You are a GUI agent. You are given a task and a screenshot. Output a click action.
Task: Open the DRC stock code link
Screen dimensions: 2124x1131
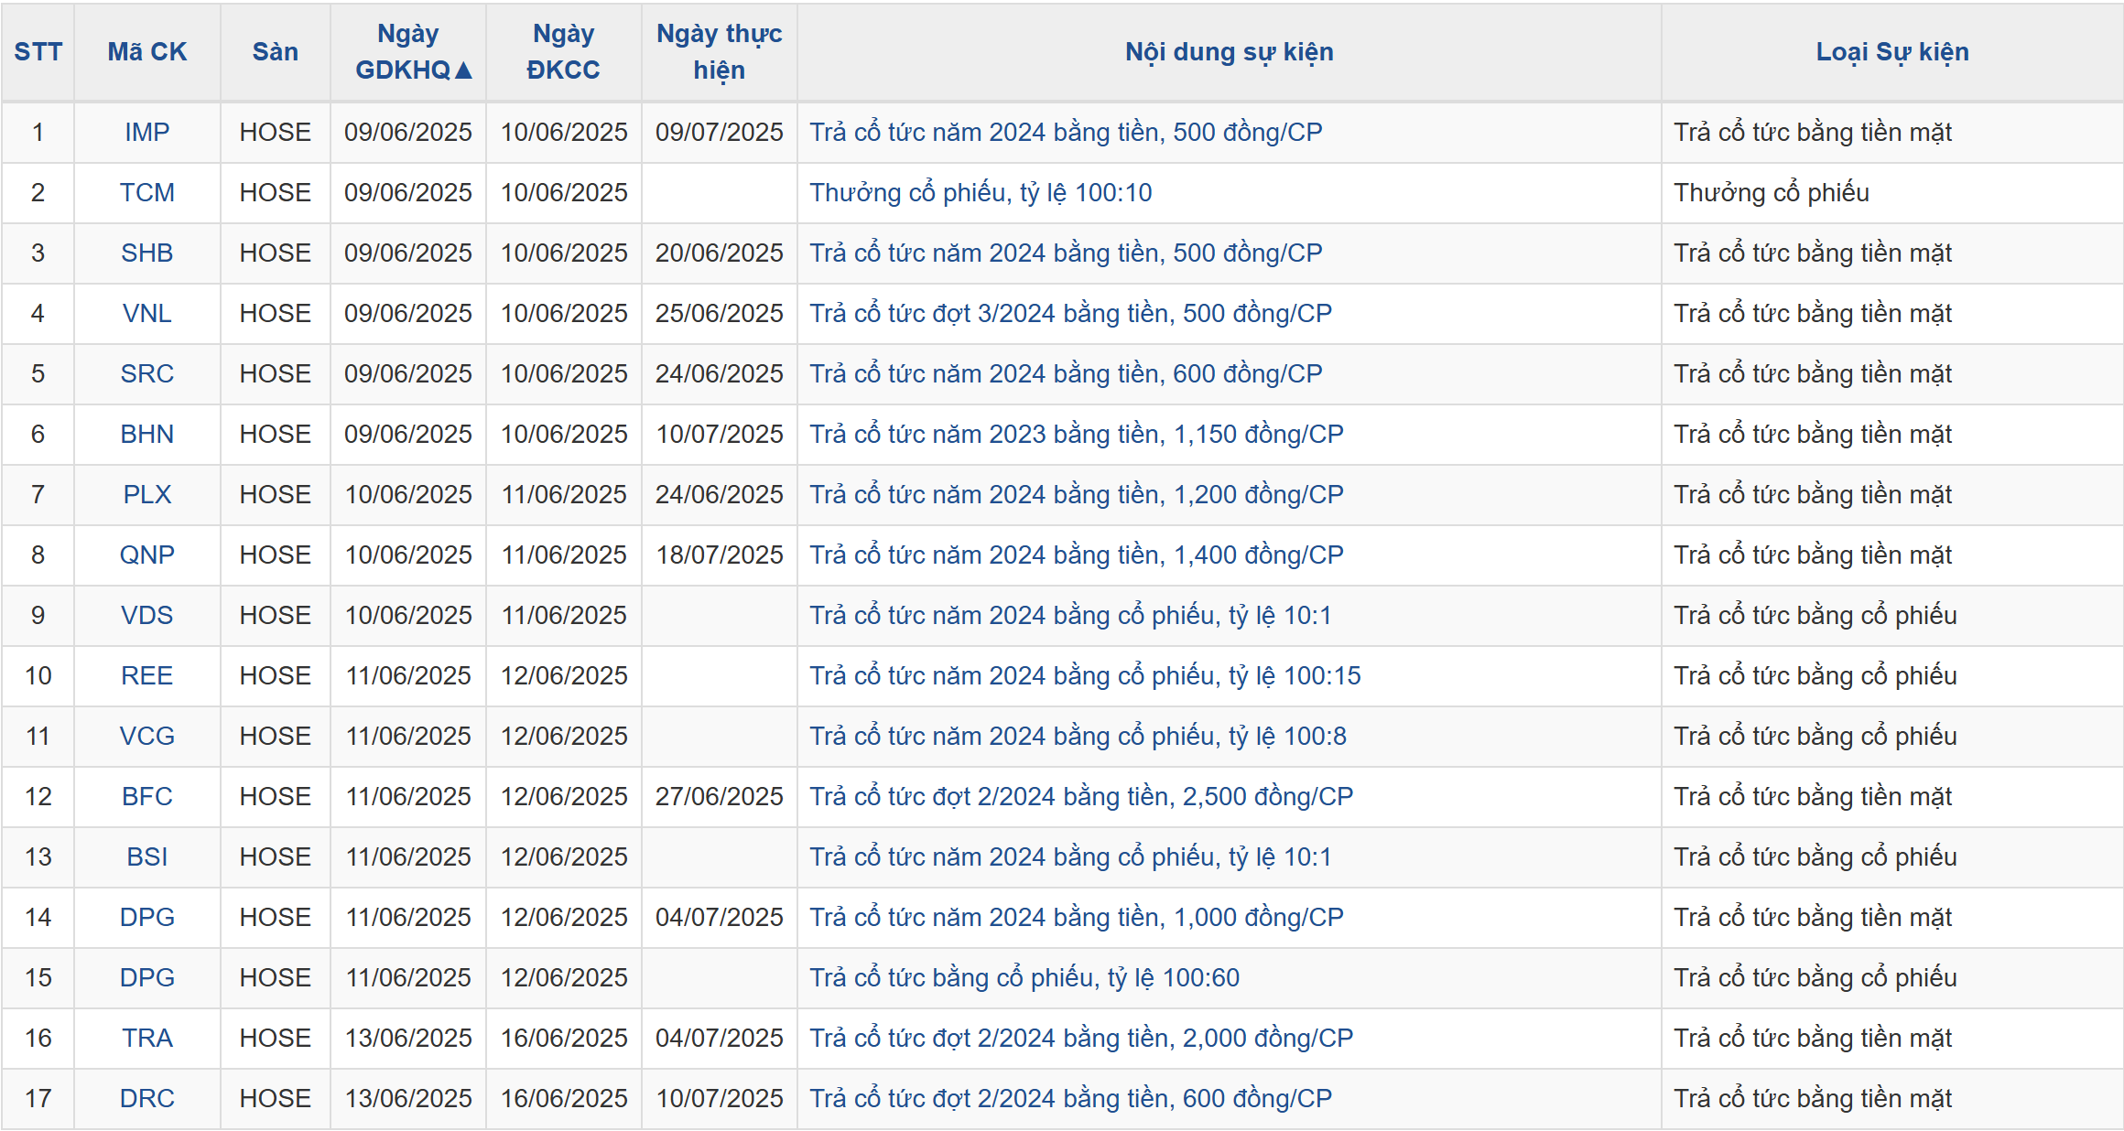pos(146,1098)
